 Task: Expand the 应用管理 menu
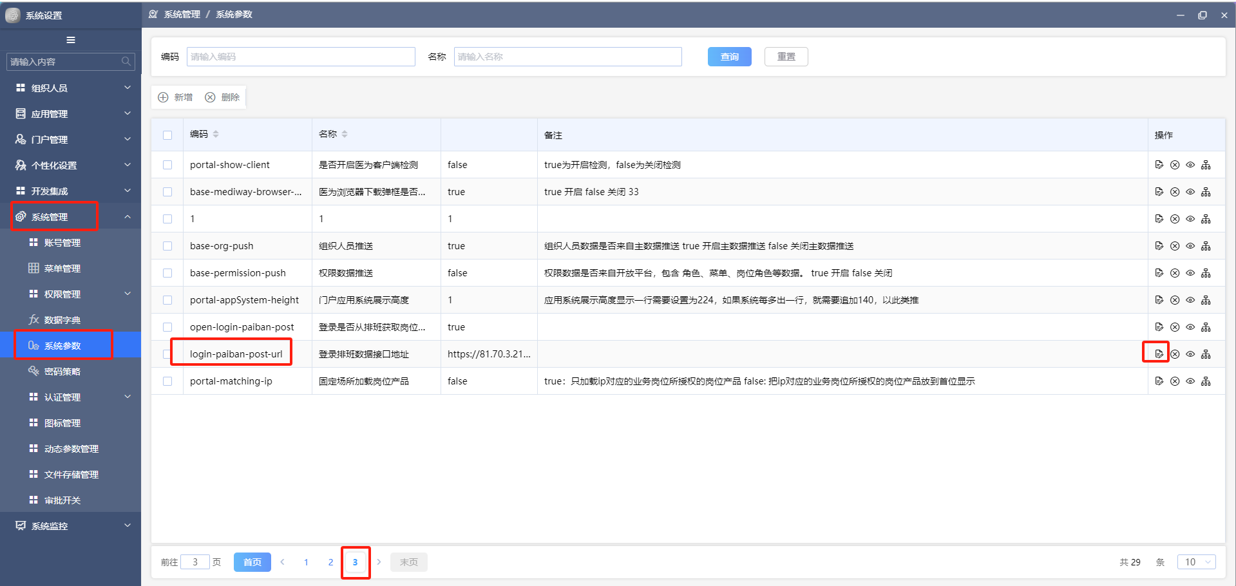pos(71,113)
